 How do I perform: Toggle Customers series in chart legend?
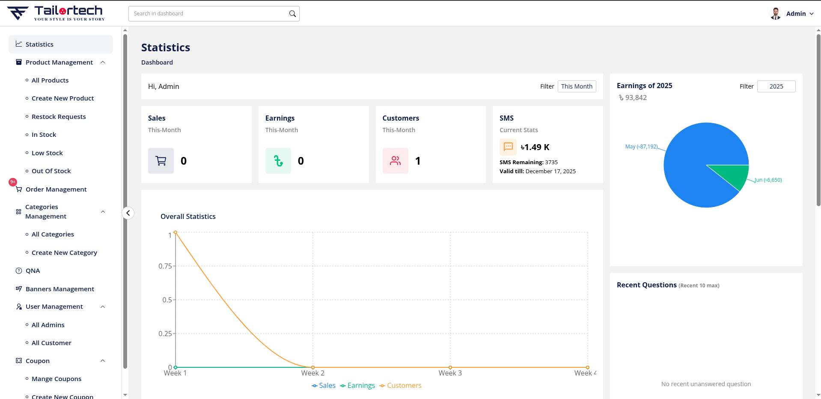pyautogui.click(x=400, y=386)
